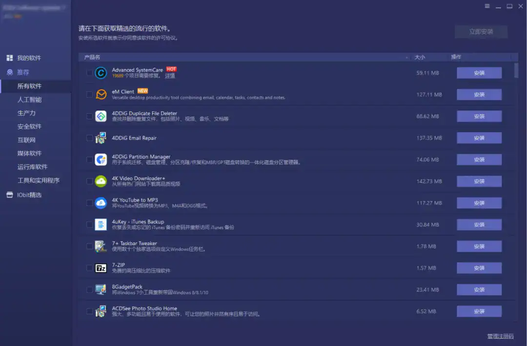Click the 8GadgetPack monitor icon

pyautogui.click(x=101, y=289)
